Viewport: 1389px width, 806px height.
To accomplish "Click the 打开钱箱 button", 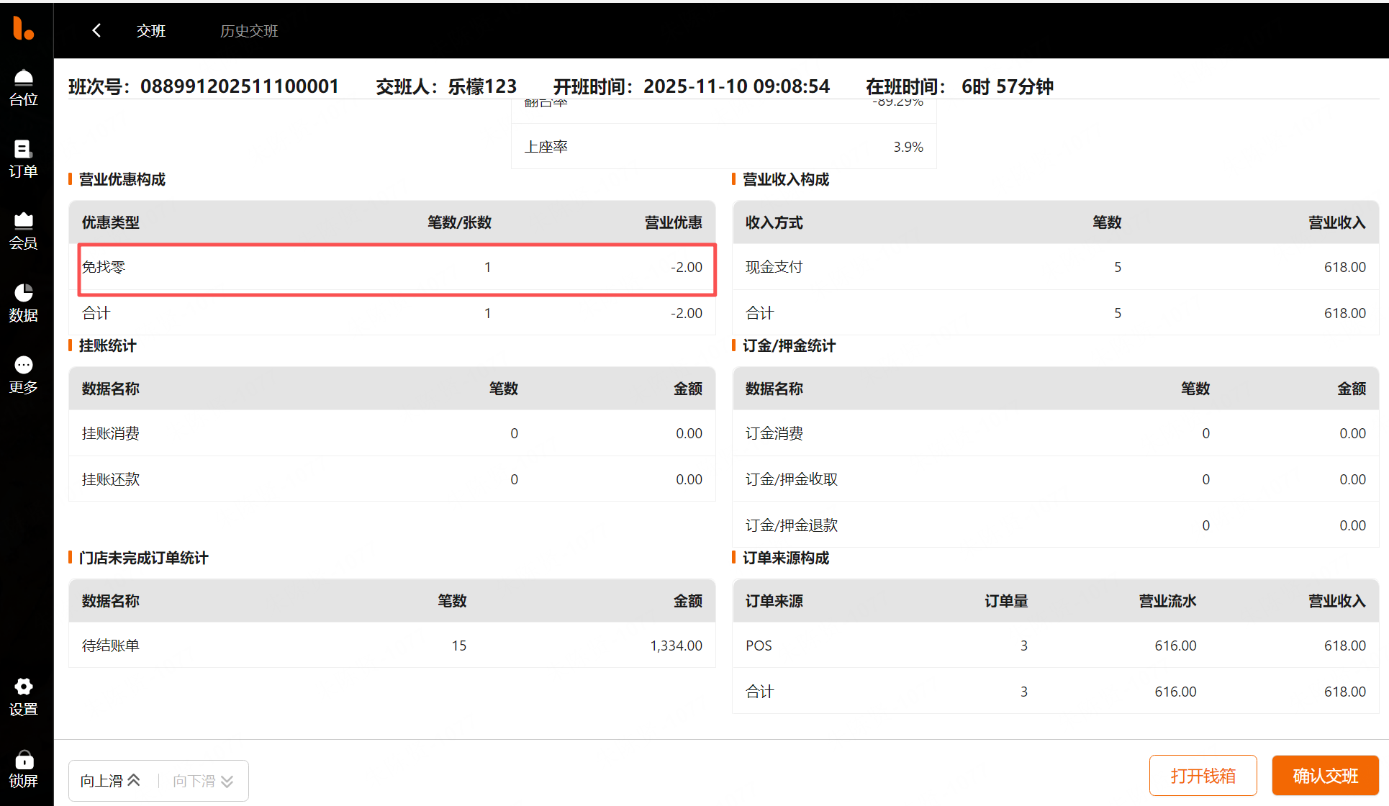I will coord(1203,775).
